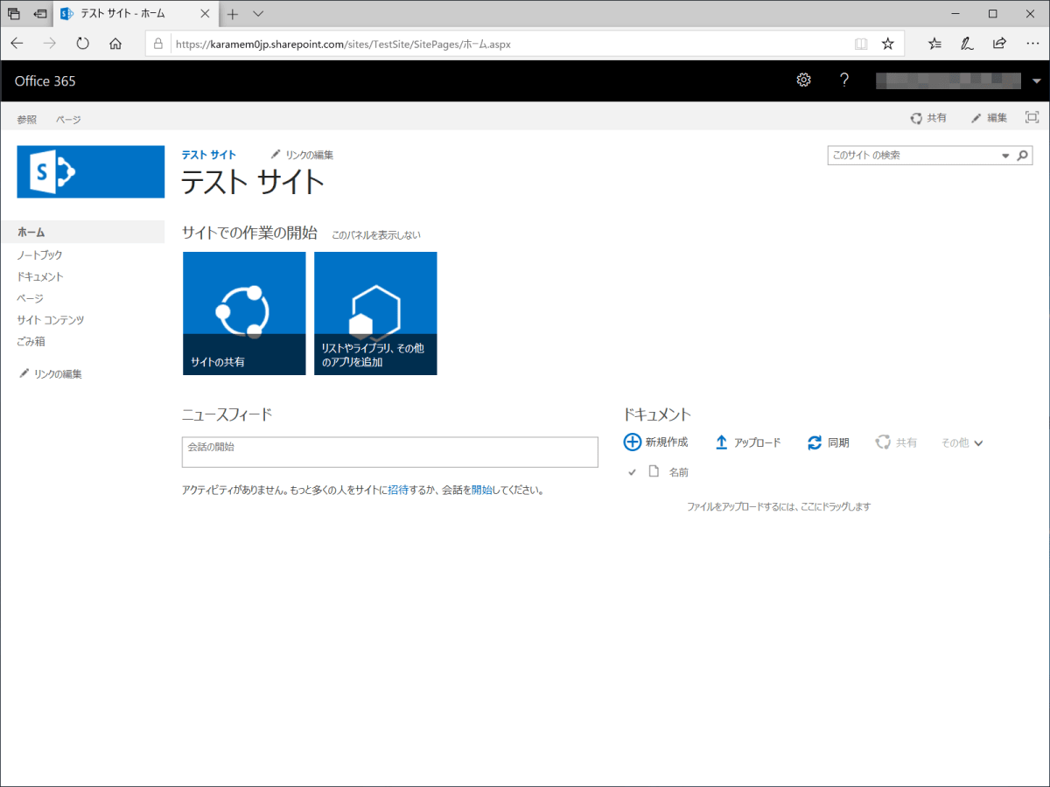This screenshot has width=1050, height=787.
Task: Open the サイトの共有 tile
Action: (244, 313)
